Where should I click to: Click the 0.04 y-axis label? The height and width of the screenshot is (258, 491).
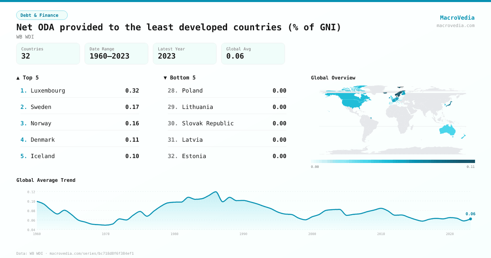(x=31, y=230)
